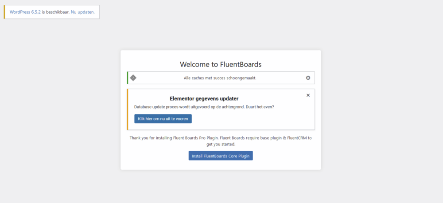Click the 'is beschikbaar' text in update notice
This screenshot has height=203, width=443.
click(x=56, y=12)
